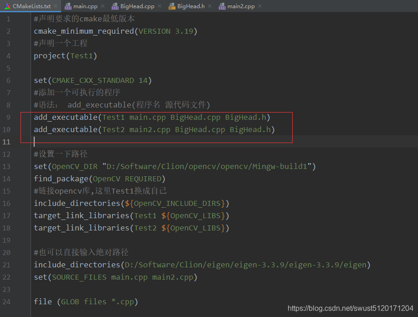418x317 pixels.
Task: Click the CMake icon on CMakeLists.txt tab
Action: coord(8,6)
